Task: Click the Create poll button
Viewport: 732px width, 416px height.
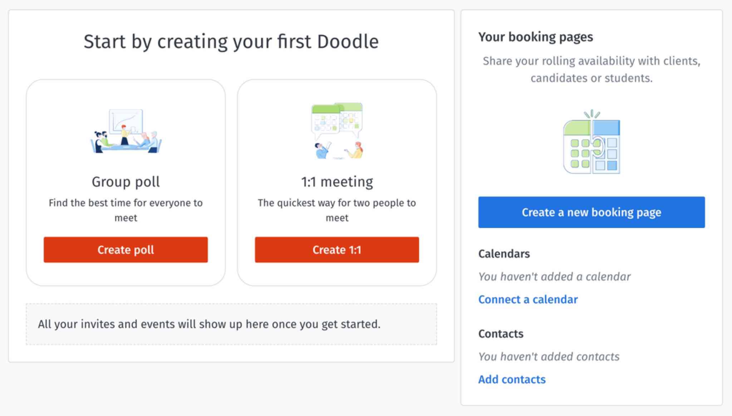Action: [126, 250]
